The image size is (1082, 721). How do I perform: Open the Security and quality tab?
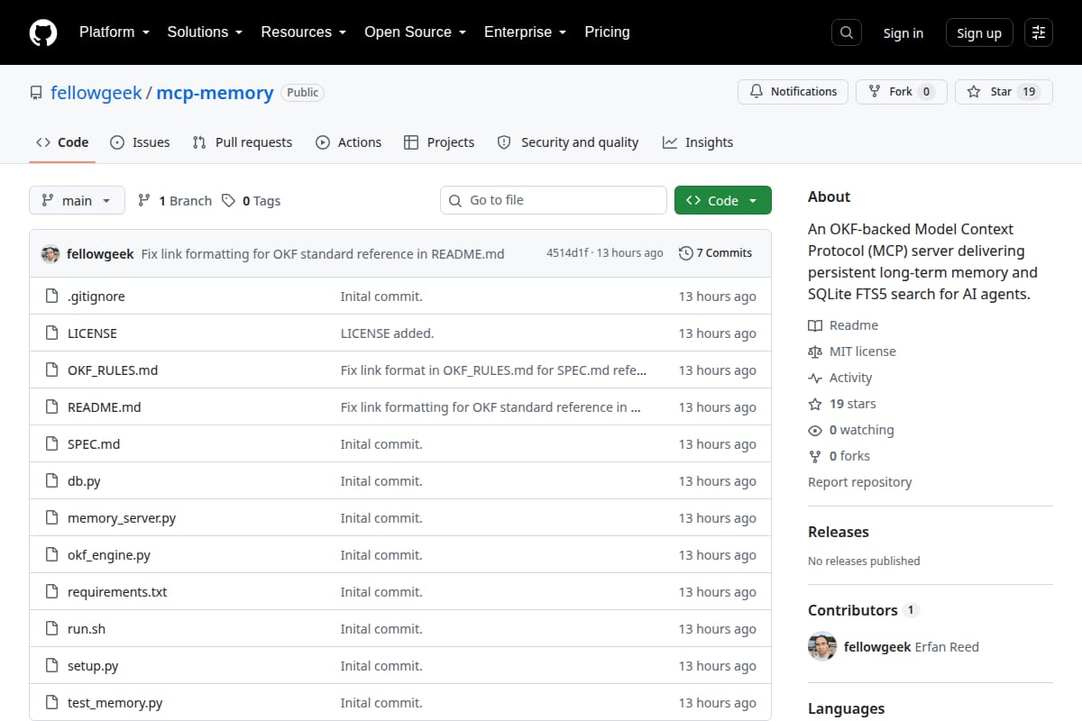click(568, 142)
